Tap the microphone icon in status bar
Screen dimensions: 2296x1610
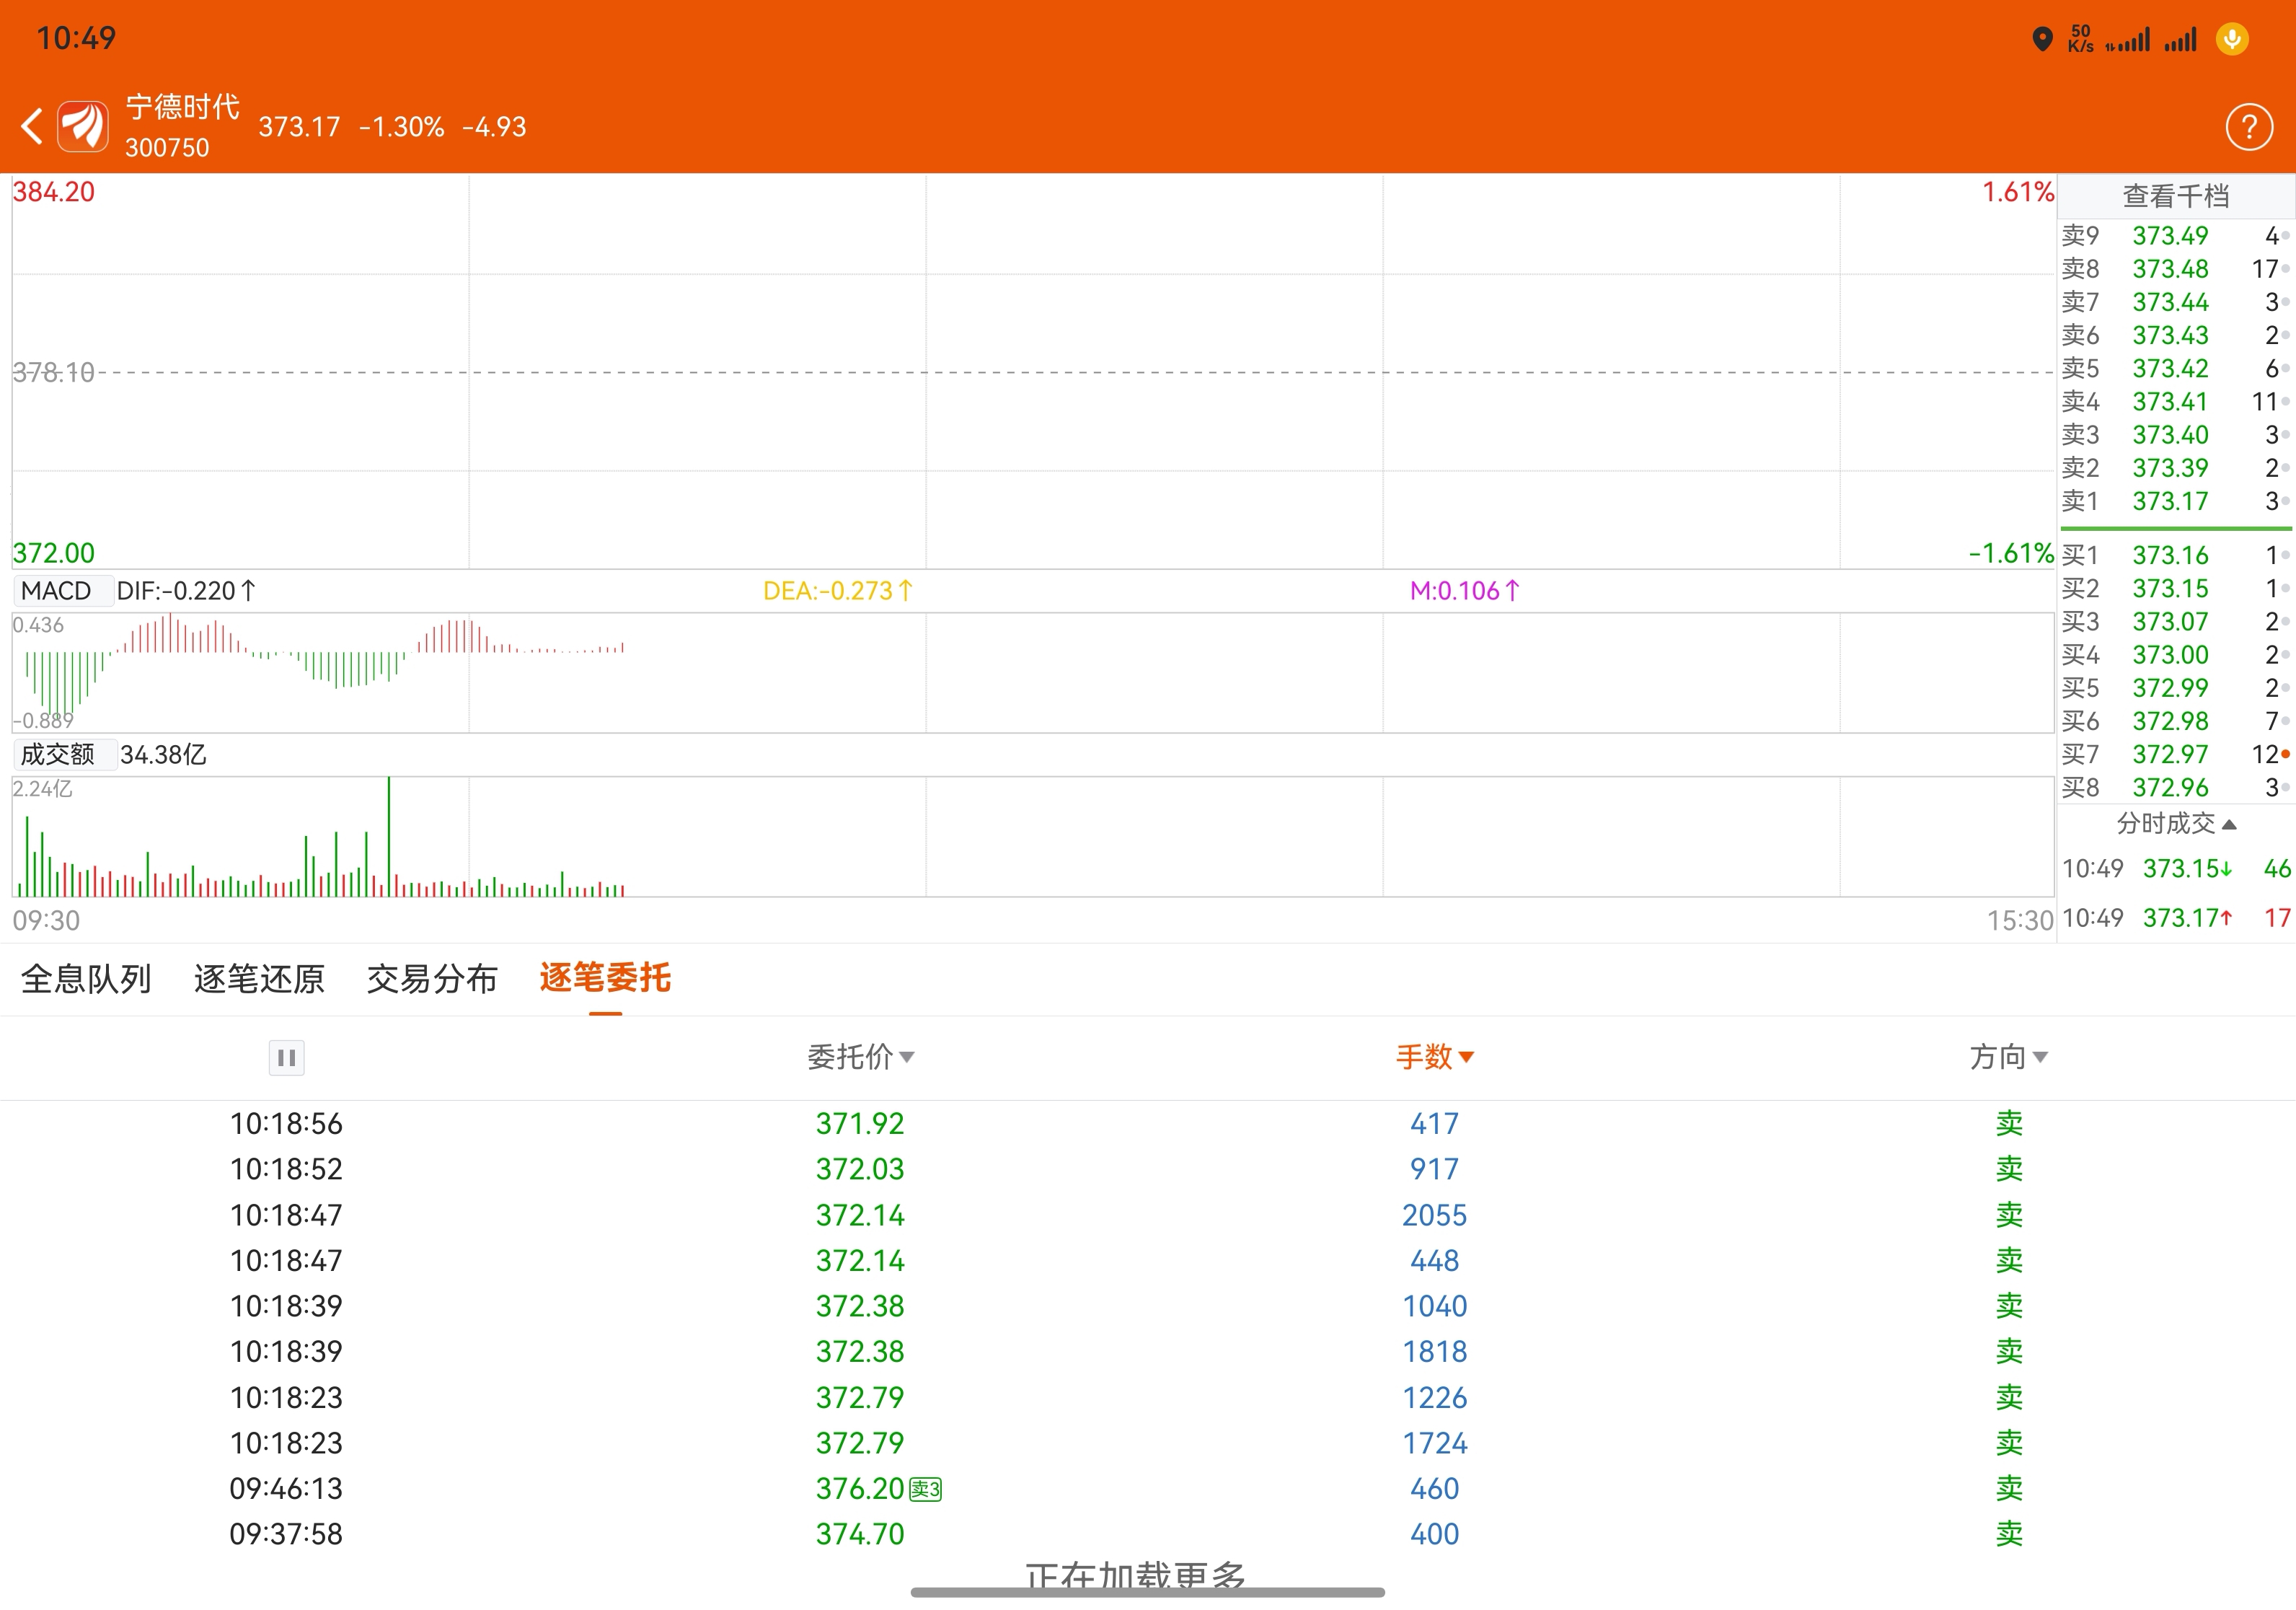[2232, 39]
